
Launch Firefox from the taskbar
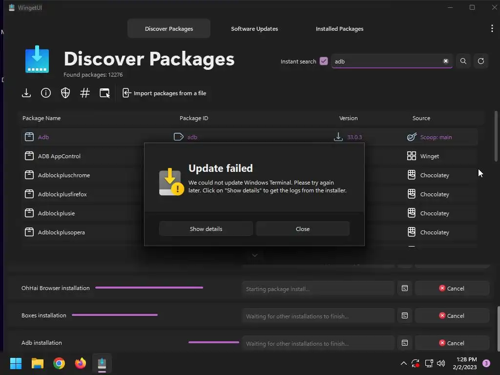(x=81, y=363)
